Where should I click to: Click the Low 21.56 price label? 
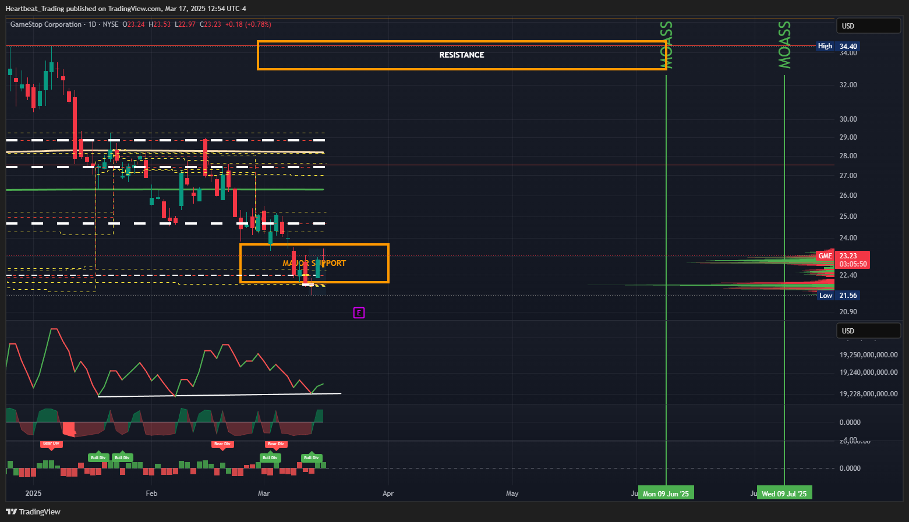pyautogui.click(x=838, y=296)
